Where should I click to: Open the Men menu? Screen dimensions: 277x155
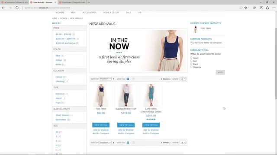[73, 12]
